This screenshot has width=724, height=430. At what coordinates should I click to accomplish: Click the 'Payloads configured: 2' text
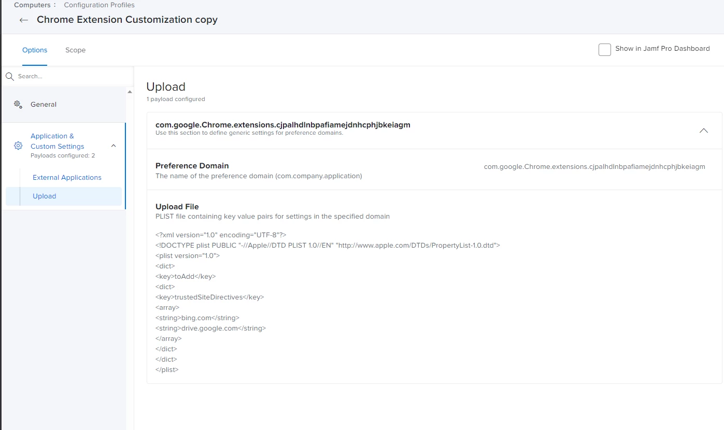(x=63, y=155)
